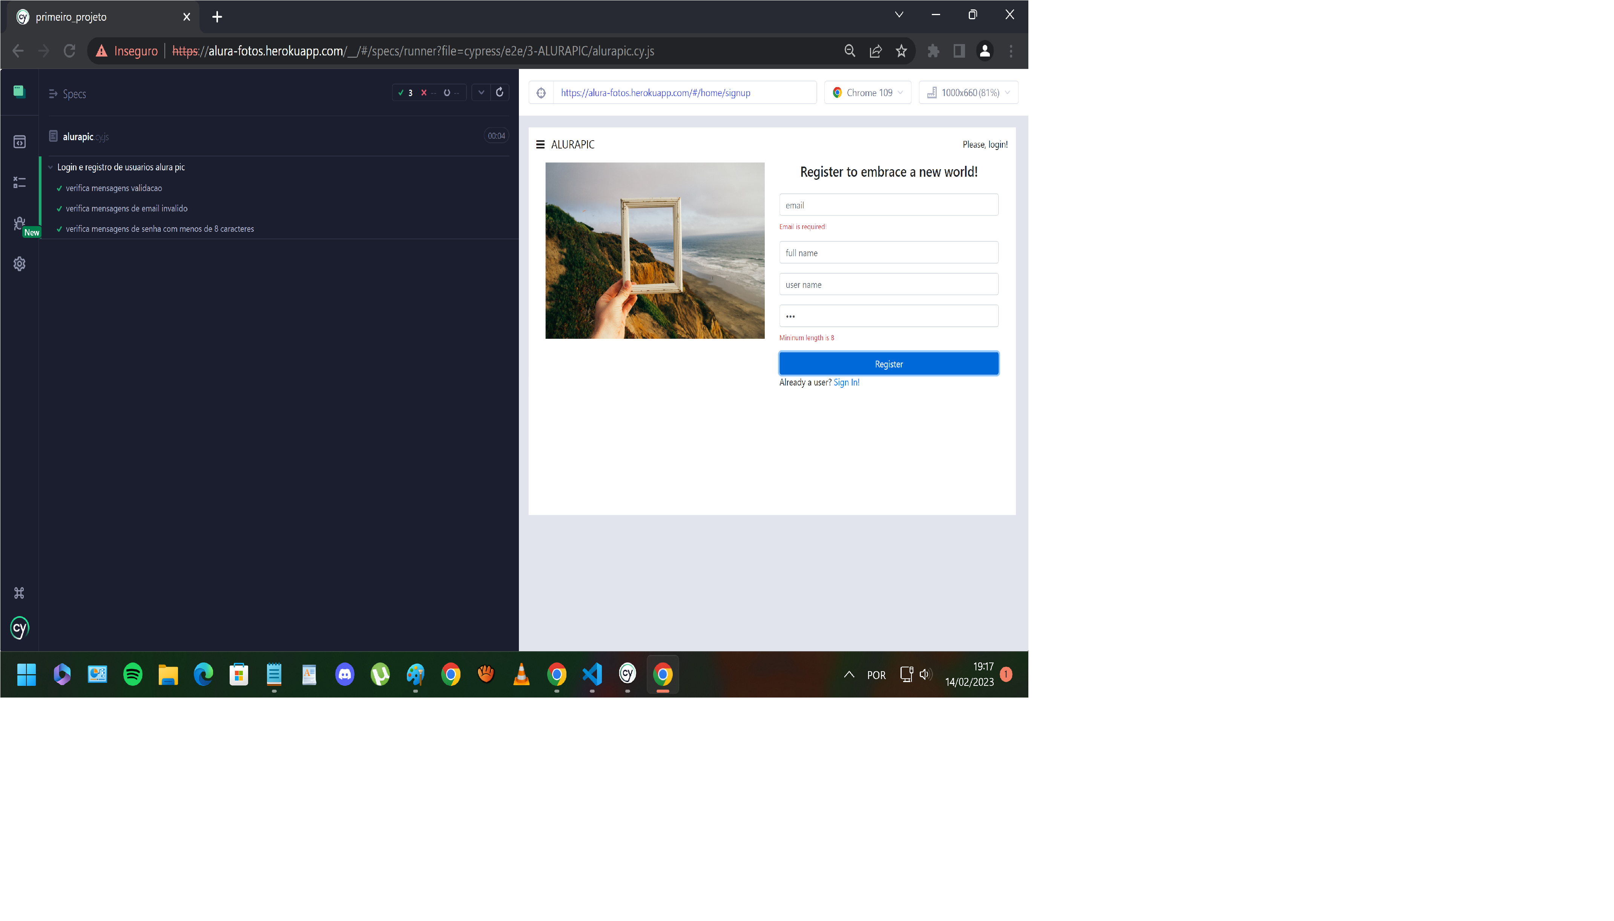This screenshot has width=1614, height=921.
Task: Click the Register button on form
Action: (888, 364)
